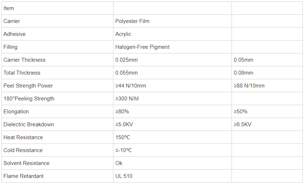Click the 150ºC heat resistance value

123,137
